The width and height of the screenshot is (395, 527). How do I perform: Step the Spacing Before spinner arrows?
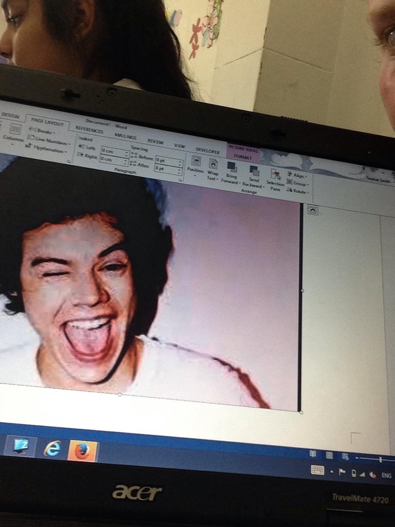[180, 163]
